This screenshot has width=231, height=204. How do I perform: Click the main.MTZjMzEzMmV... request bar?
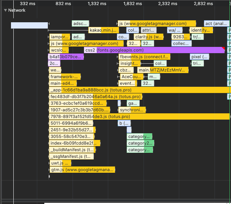(163, 70)
